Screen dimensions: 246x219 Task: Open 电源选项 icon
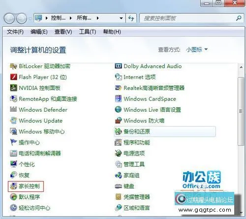coord(118,153)
